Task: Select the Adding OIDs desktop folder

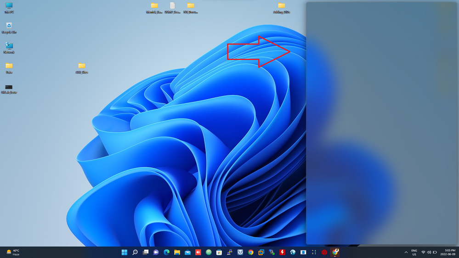Action: click(281, 8)
